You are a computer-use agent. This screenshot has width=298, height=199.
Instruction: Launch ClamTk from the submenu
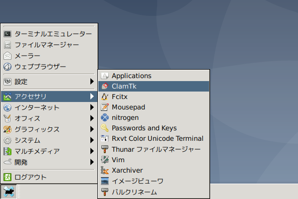coord(154,86)
